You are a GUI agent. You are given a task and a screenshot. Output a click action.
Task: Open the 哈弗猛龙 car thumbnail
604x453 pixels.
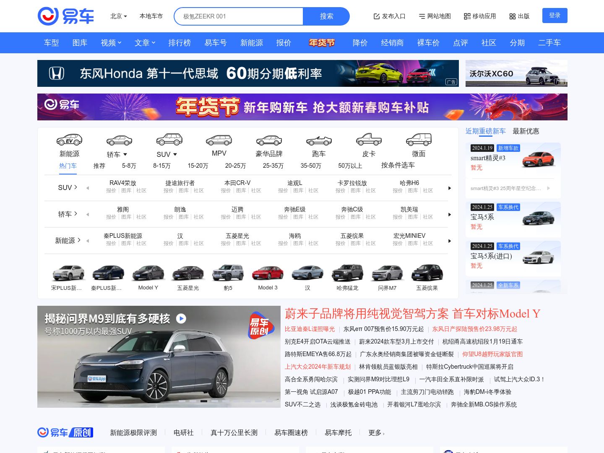pyautogui.click(x=347, y=273)
